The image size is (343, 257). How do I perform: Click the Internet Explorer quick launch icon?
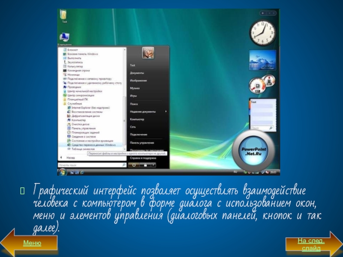pyautogui.click(x=82, y=173)
